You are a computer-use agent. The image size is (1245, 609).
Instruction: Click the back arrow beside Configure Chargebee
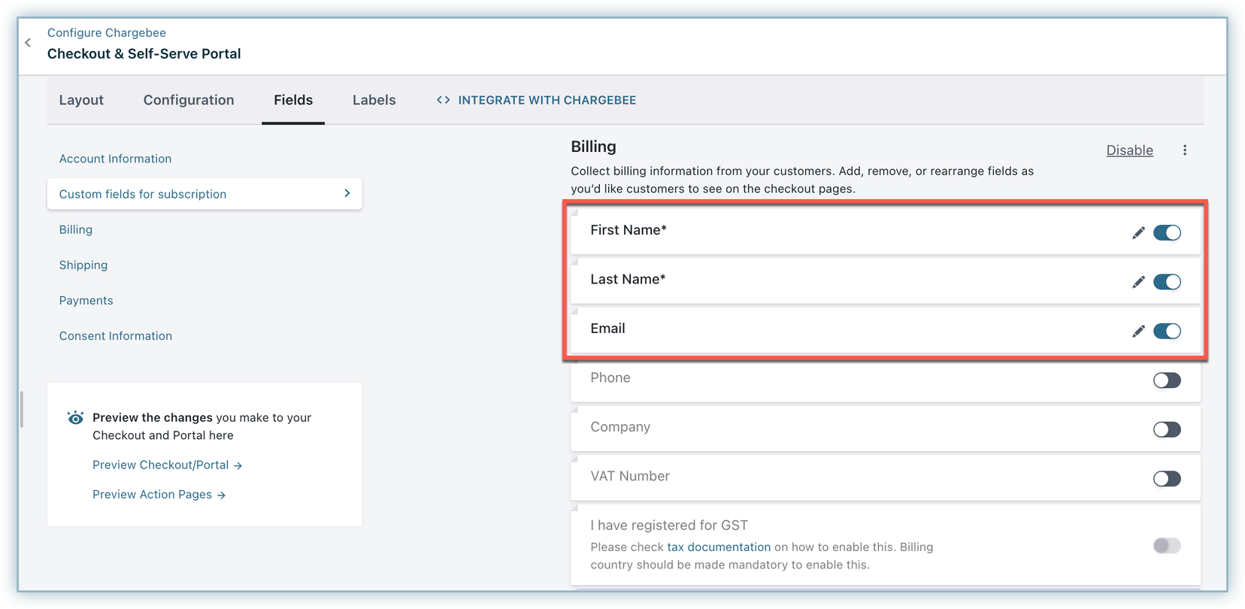pyautogui.click(x=28, y=43)
